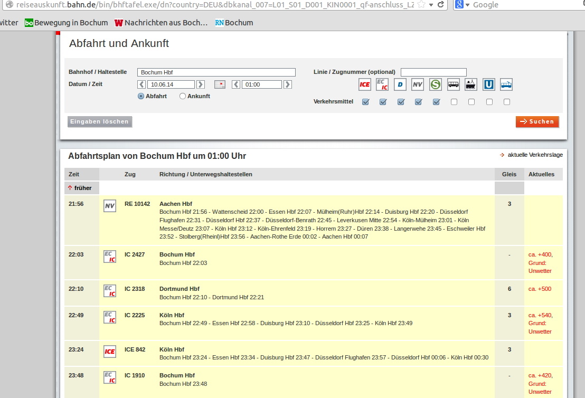Uncheck the ICE transport checkbox

coord(365,102)
